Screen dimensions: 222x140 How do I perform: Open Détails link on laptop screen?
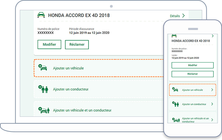tap(175, 16)
